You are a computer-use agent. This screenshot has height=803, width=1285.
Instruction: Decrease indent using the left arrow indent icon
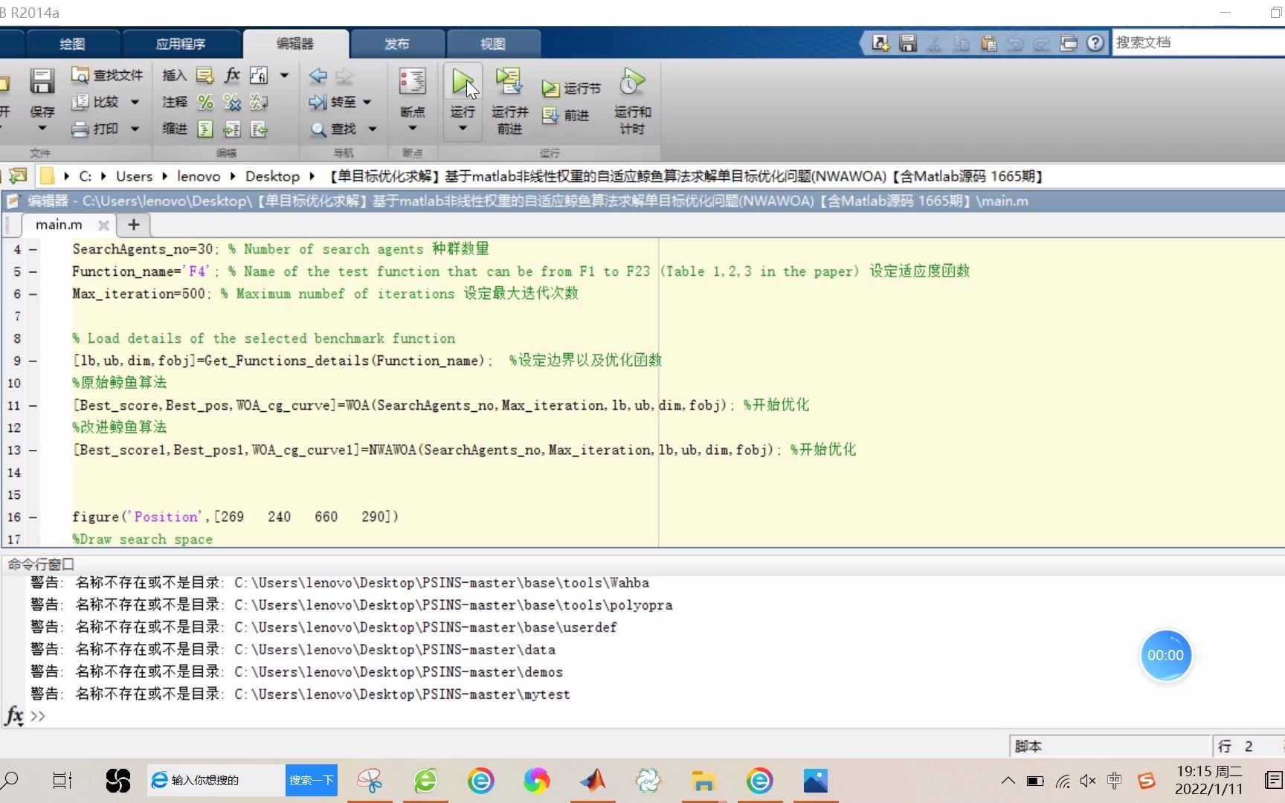(259, 129)
